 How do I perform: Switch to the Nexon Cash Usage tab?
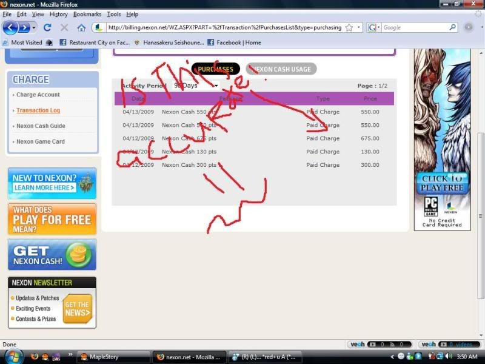point(281,69)
